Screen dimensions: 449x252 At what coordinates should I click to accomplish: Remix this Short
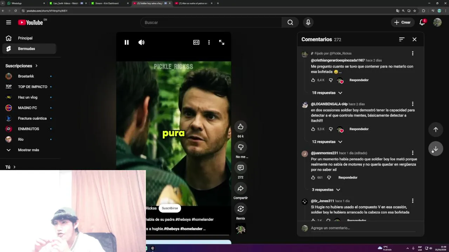click(240, 209)
